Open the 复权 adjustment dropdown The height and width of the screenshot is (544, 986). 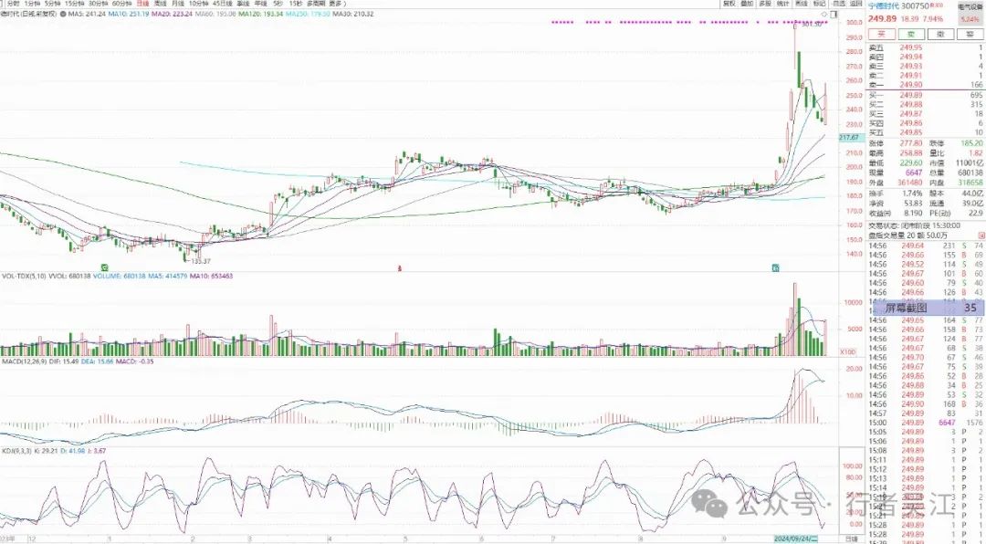pos(729,4)
